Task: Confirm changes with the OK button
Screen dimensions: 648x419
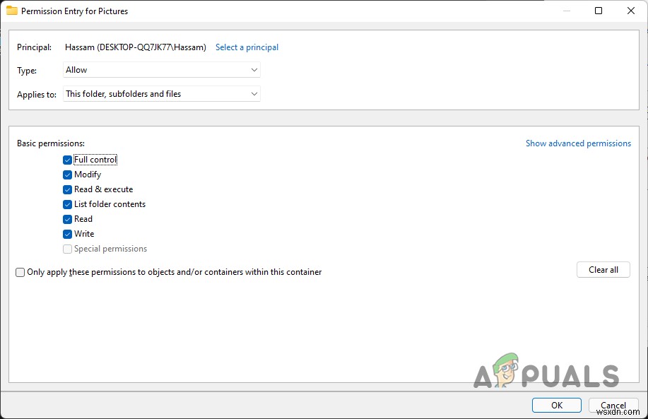Action: coord(556,405)
